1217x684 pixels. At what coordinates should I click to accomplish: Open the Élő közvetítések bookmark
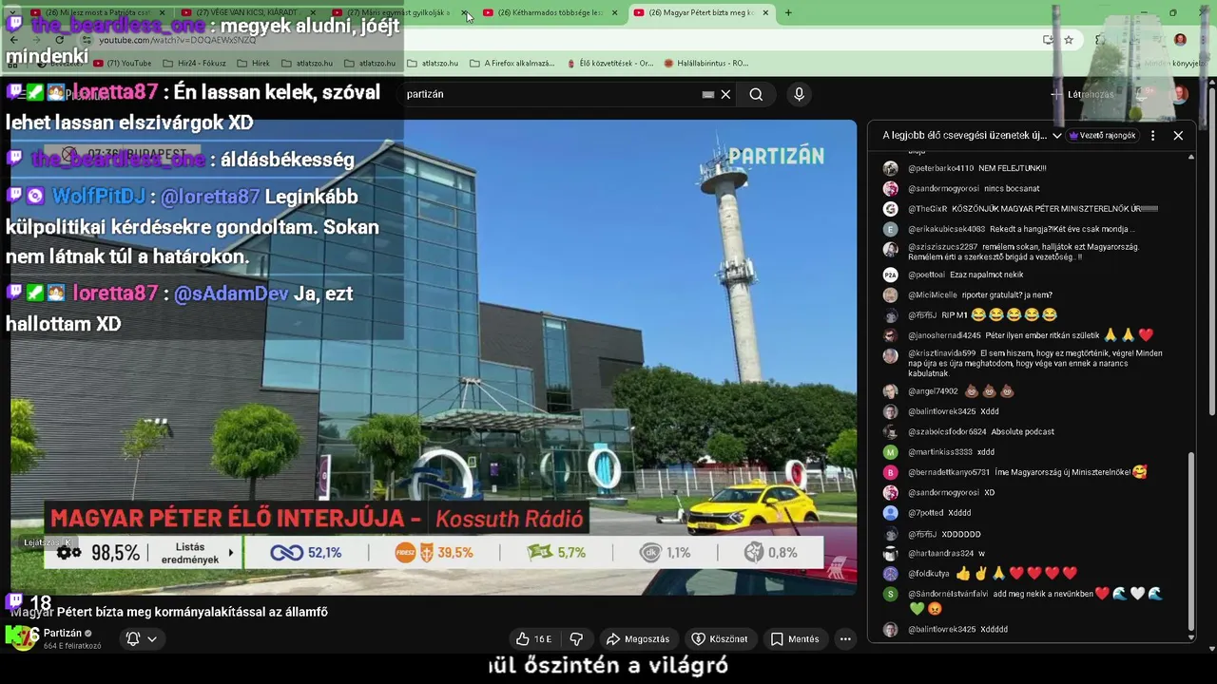608,63
